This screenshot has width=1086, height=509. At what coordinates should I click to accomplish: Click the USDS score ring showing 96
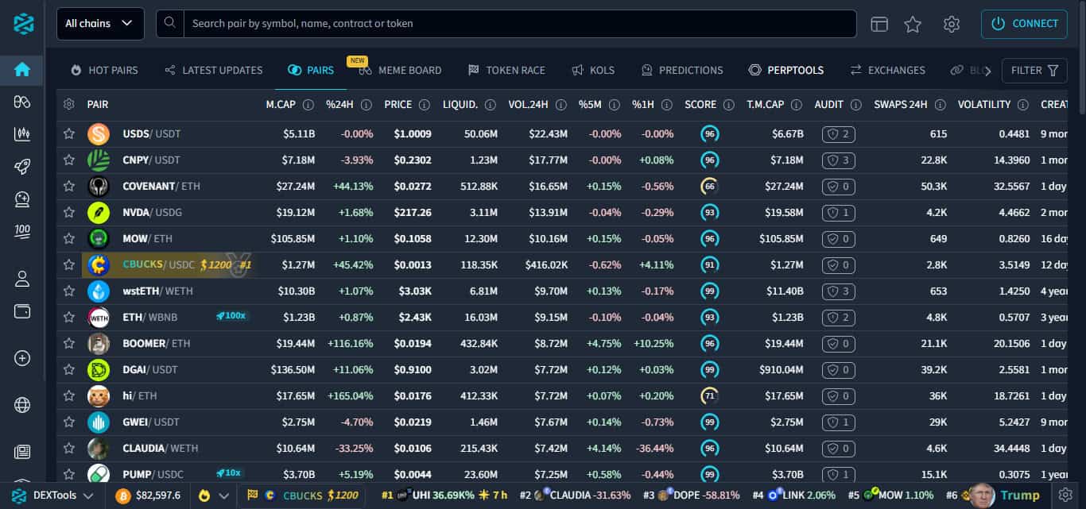pyautogui.click(x=710, y=134)
